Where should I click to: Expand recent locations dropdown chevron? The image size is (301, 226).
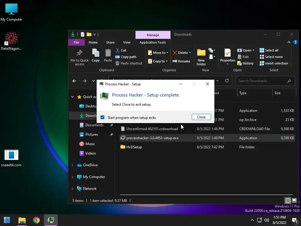pyautogui.click(x=93, y=81)
